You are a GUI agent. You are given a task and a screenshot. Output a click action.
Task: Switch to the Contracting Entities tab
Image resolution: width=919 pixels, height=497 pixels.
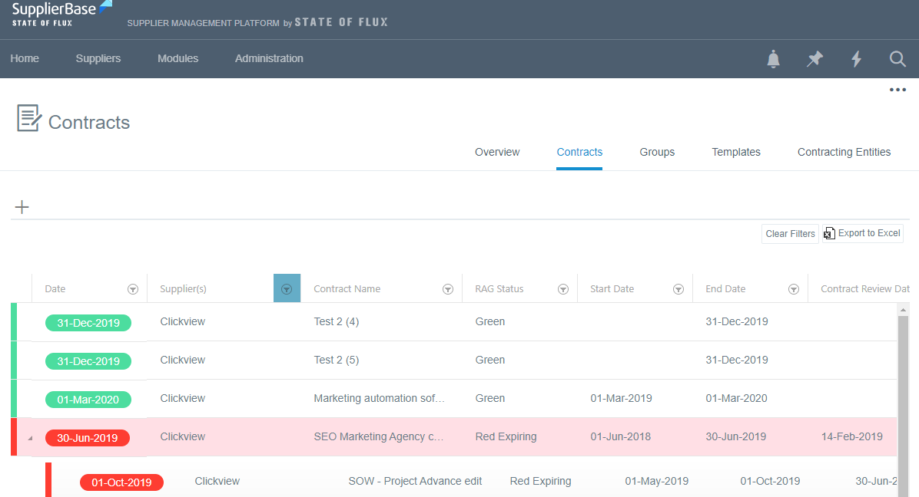point(844,152)
